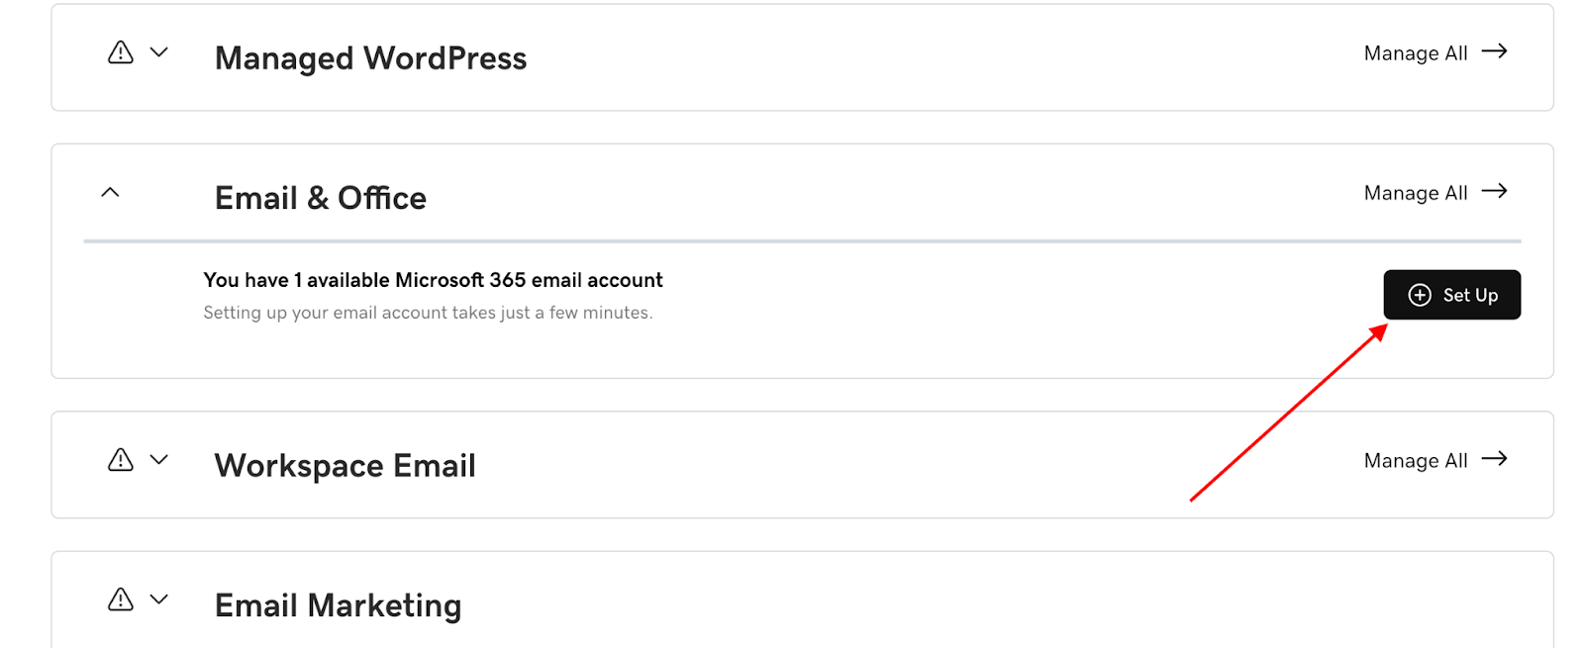
Task: Click the arrow icon in Email & Office row
Action: pos(1494,191)
